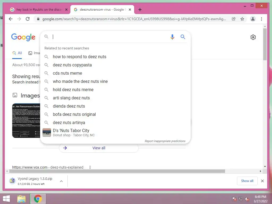Click the vertical scrollbar thumb
Viewport: 272px width, 204px height.
(265, 44)
